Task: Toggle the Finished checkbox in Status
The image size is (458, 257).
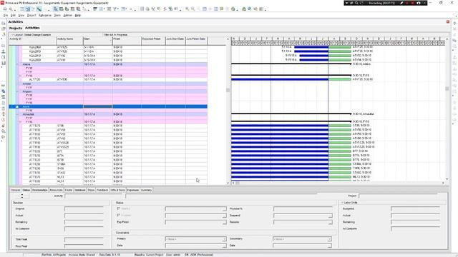Action: pyautogui.click(x=118, y=216)
